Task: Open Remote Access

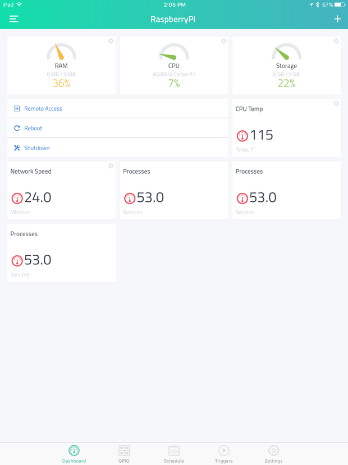Action: click(x=118, y=109)
